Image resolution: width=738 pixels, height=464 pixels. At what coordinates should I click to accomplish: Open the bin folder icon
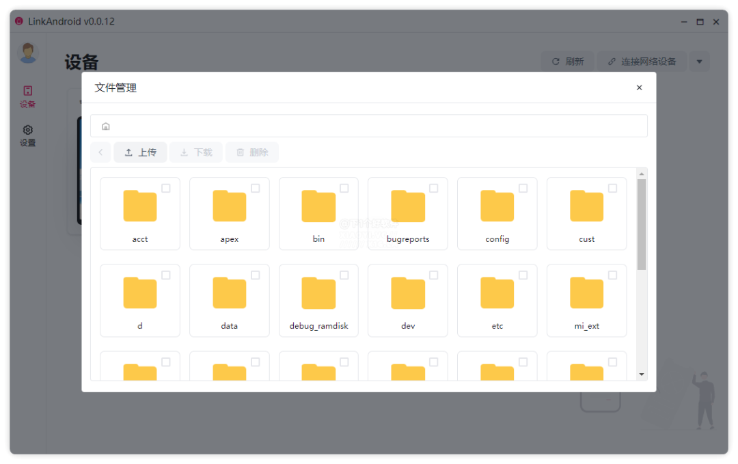pos(318,206)
